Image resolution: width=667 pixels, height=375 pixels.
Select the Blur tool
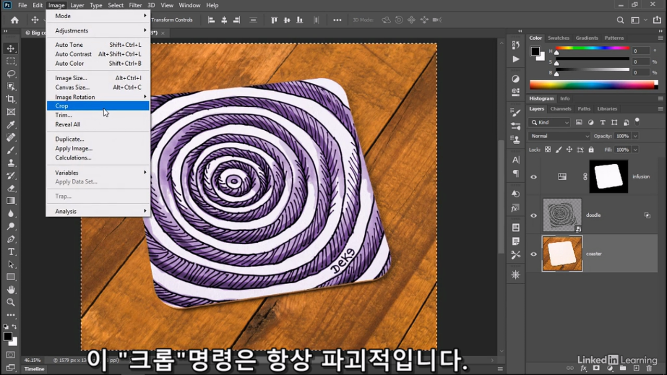11,214
